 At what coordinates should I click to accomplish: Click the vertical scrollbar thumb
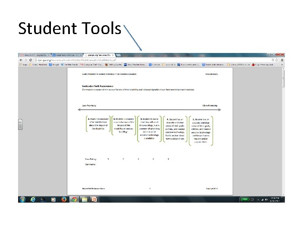tap(283, 79)
